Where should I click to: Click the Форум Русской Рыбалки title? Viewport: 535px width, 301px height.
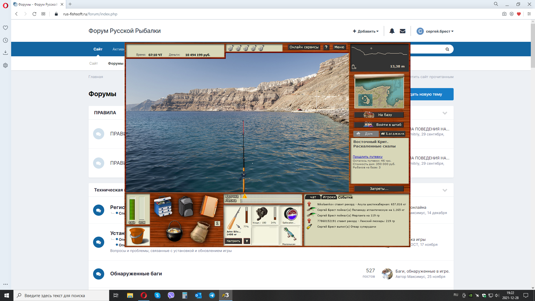click(125, 31)
